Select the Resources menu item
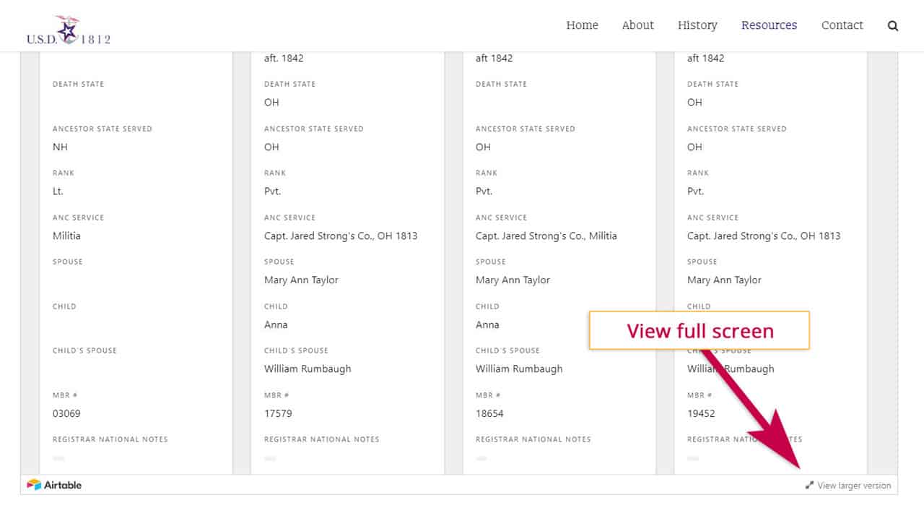 tap(769, 25)
